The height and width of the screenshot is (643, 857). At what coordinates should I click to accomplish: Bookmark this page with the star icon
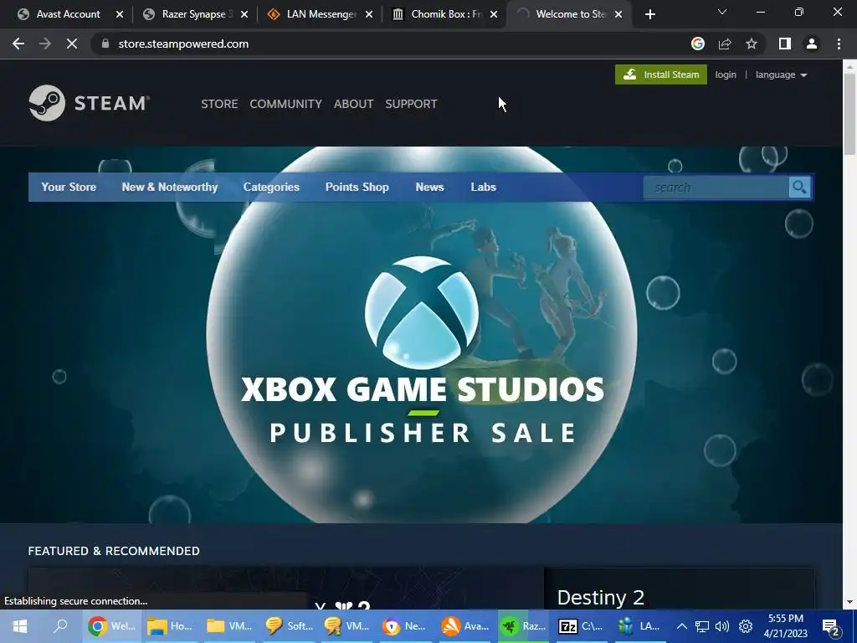752,44
